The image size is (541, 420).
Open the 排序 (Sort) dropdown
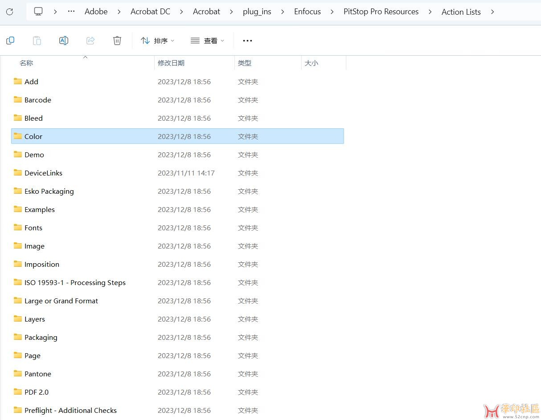pyautogui.click(x=158, y=41)
